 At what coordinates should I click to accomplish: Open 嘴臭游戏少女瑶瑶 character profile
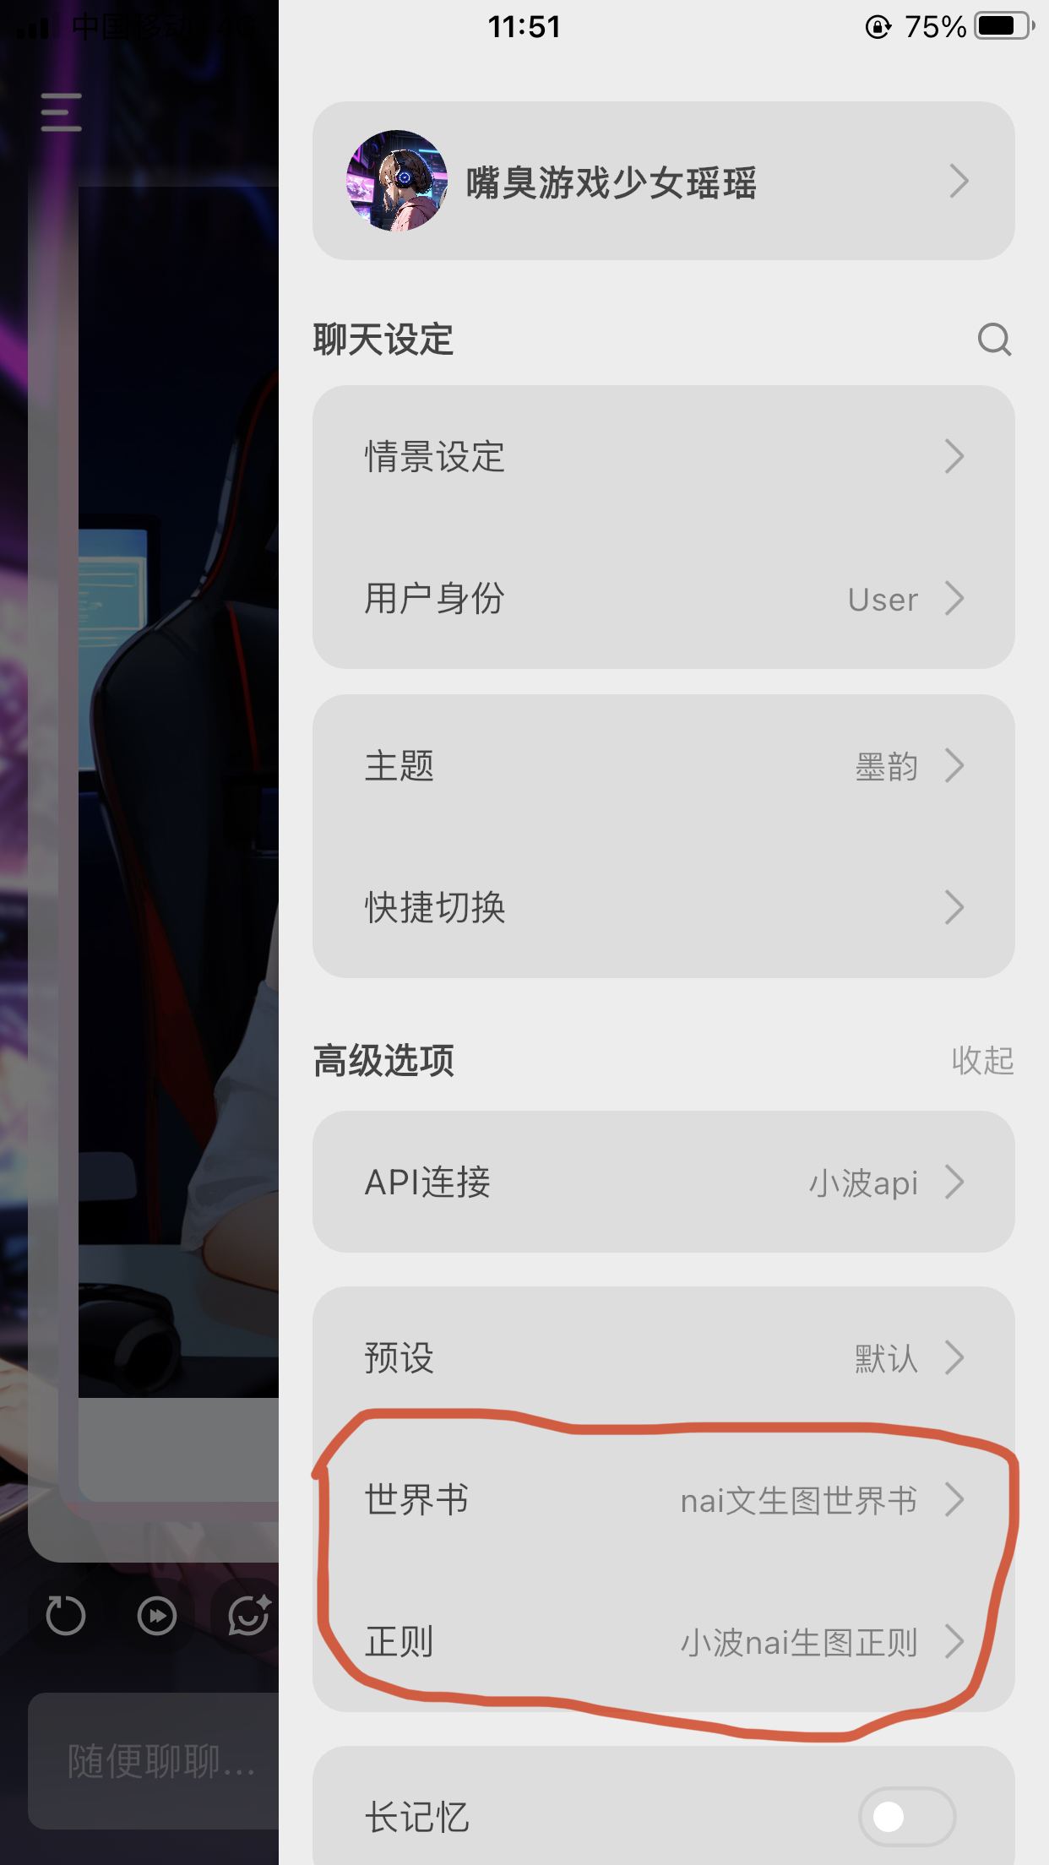(663, 181)
